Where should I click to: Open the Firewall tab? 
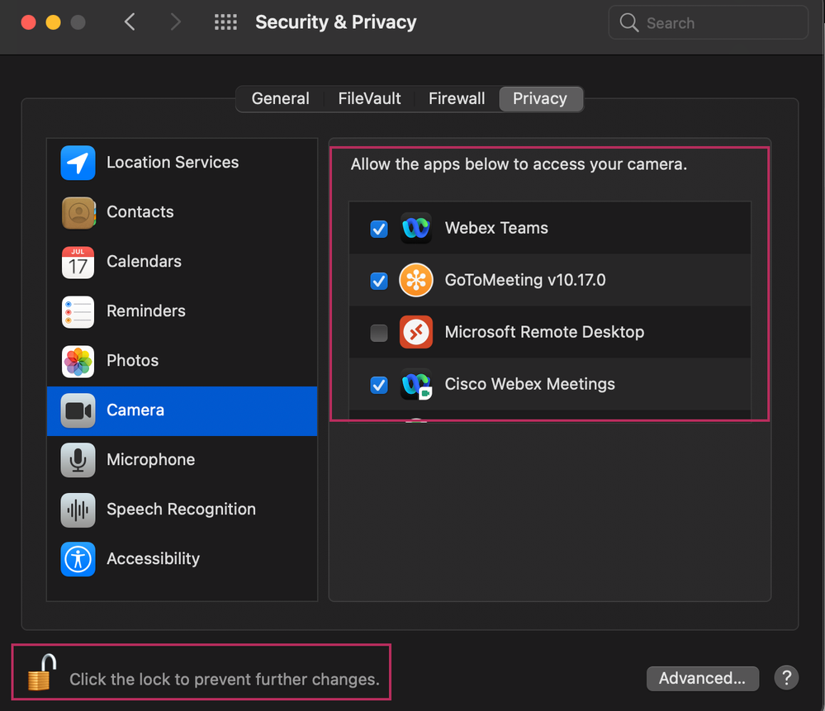click(457, 99)
